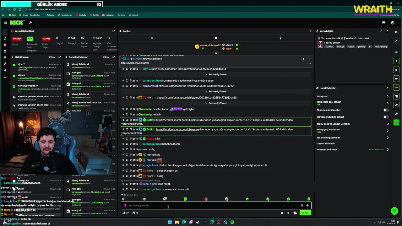Click the moderator gavel icon next to Kick logo
This screenshot has height=226, width=402.
30,23
